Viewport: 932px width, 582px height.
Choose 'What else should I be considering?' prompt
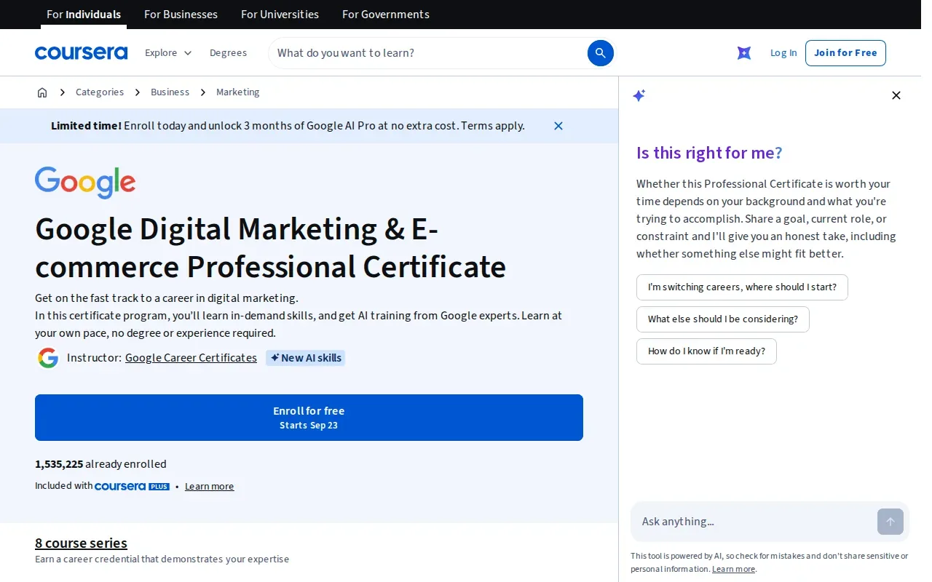point(722,319)
